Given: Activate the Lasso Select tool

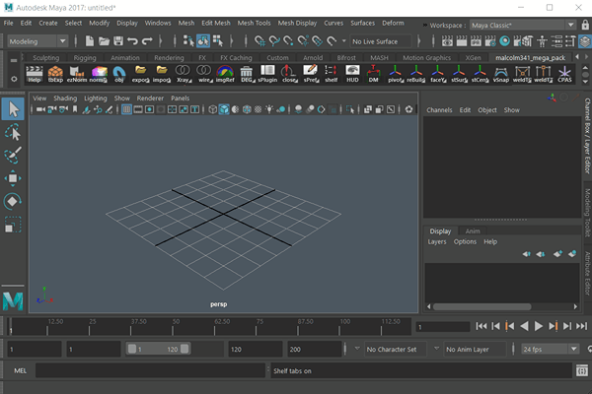Looking at the screenshot, I should pos(13,132).
